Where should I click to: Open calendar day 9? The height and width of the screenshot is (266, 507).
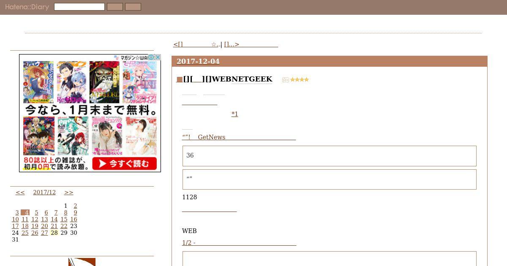coord(75,212)
